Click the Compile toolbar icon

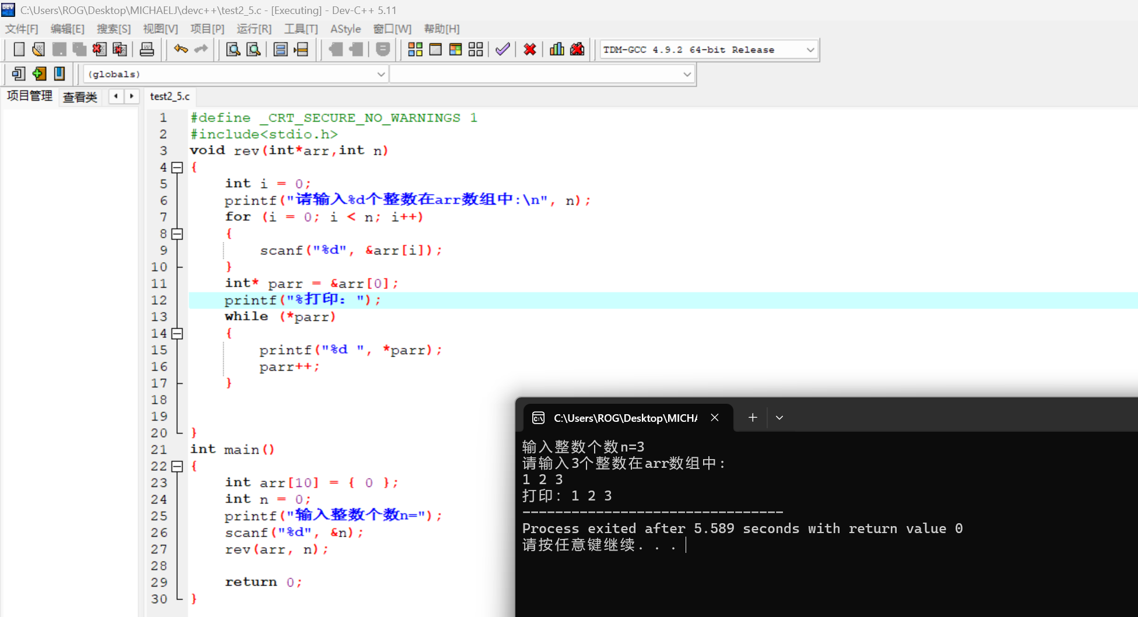click(415, 50)
